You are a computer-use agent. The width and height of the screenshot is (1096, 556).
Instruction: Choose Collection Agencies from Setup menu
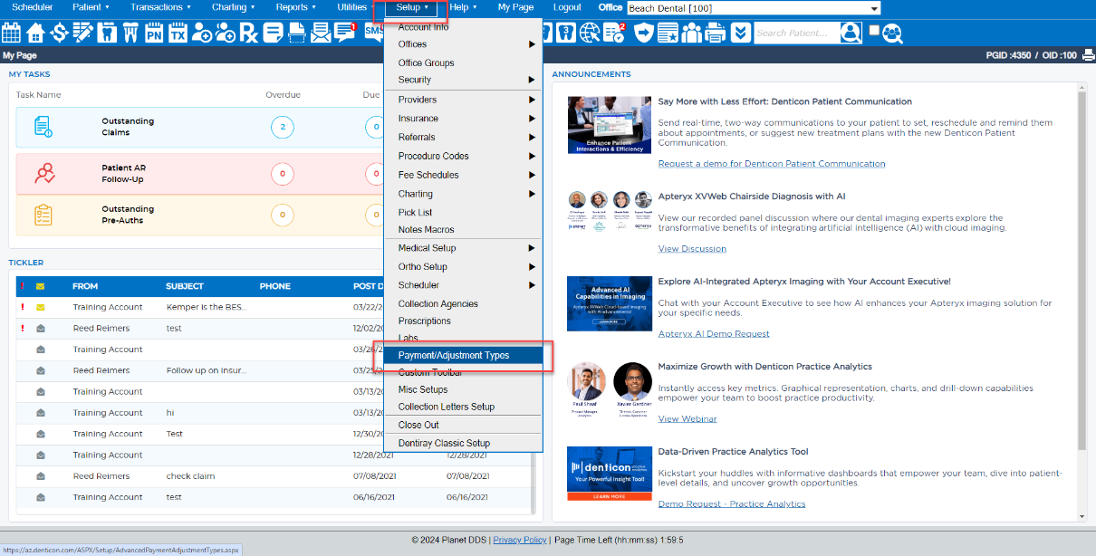click(438, 304)
